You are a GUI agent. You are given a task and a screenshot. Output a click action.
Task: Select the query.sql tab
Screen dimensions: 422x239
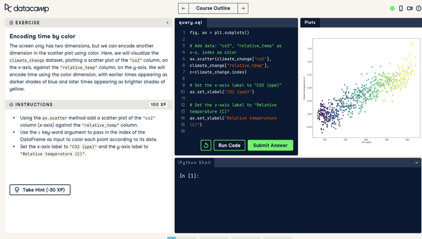(x=191, y=23)
